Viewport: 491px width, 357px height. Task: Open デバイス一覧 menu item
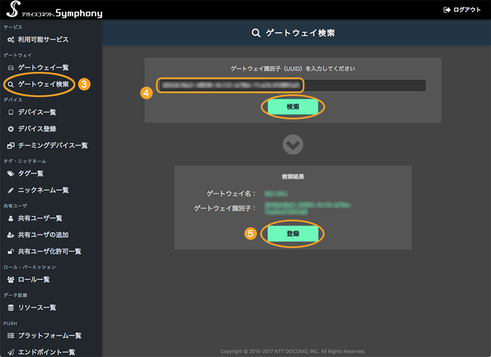(37, 112)
